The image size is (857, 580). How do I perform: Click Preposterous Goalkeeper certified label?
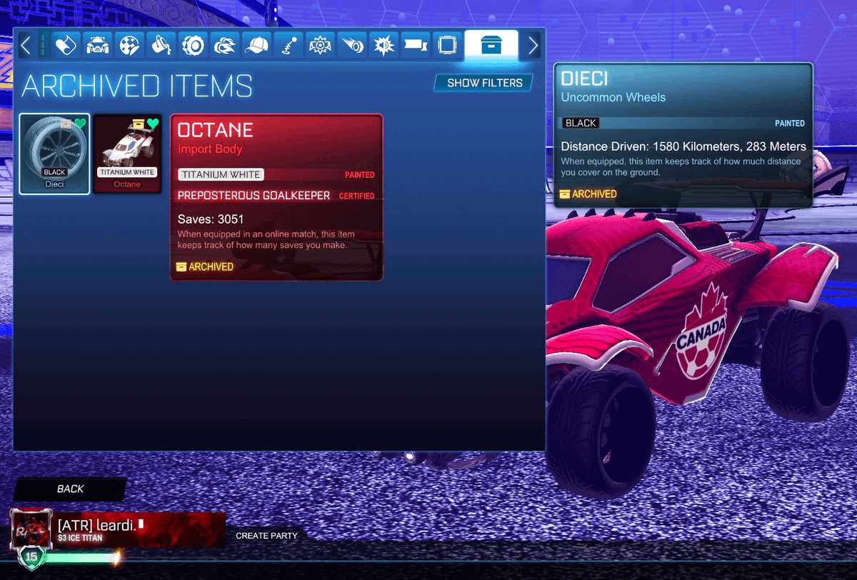(254, 196)
